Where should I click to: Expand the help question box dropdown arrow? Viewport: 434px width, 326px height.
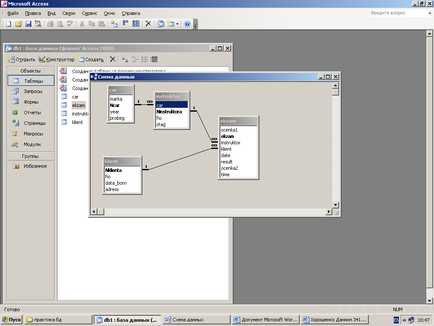coord(430,13)
